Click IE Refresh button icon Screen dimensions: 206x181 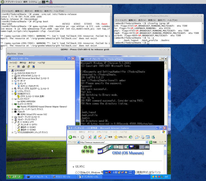(x=95, y=137)
